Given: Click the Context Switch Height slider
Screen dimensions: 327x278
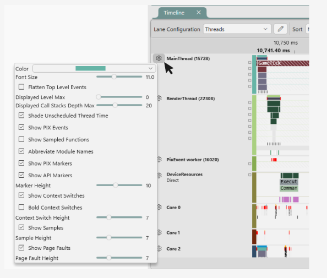Looking at the screenshot, I should 119,217.
